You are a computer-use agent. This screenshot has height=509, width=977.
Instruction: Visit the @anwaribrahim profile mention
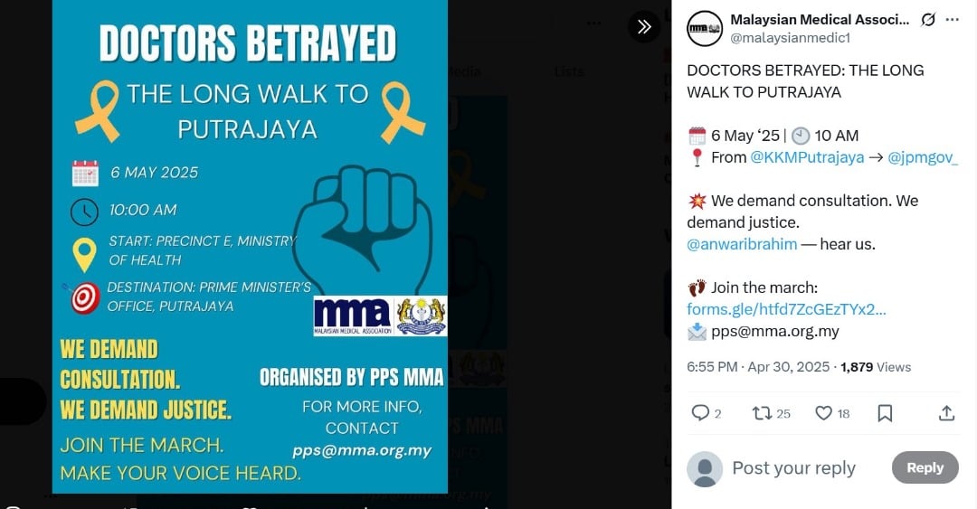(x=742, y=244)
